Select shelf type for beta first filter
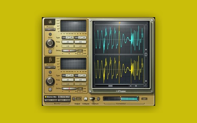The height and width of the screenshot is (123, 197). tap(68, 75)
